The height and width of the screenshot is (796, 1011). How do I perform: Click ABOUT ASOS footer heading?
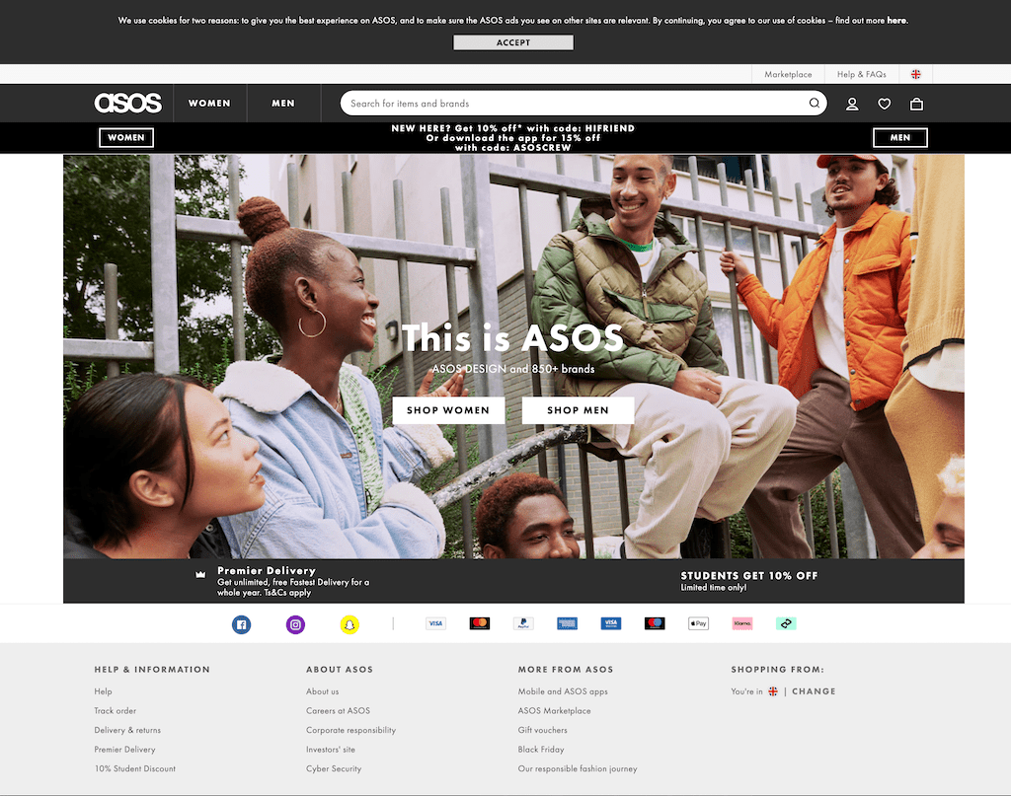click(x=340, y=669)
